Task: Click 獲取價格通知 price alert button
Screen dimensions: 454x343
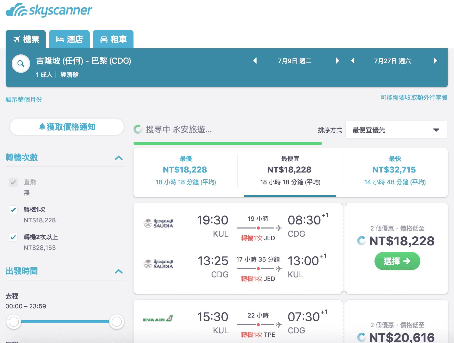Action: click(67, 127)
